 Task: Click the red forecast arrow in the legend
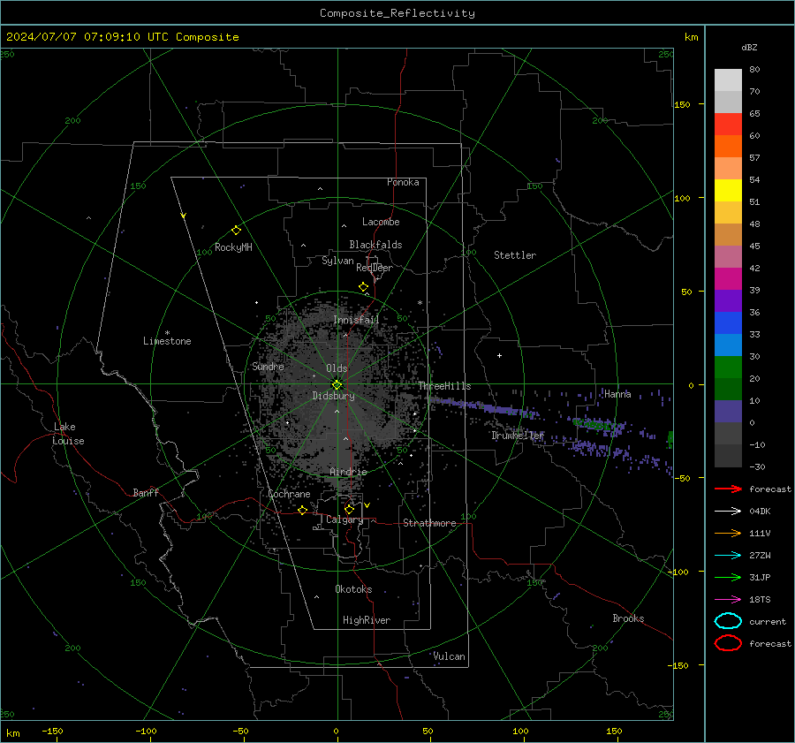pos(728,489)
